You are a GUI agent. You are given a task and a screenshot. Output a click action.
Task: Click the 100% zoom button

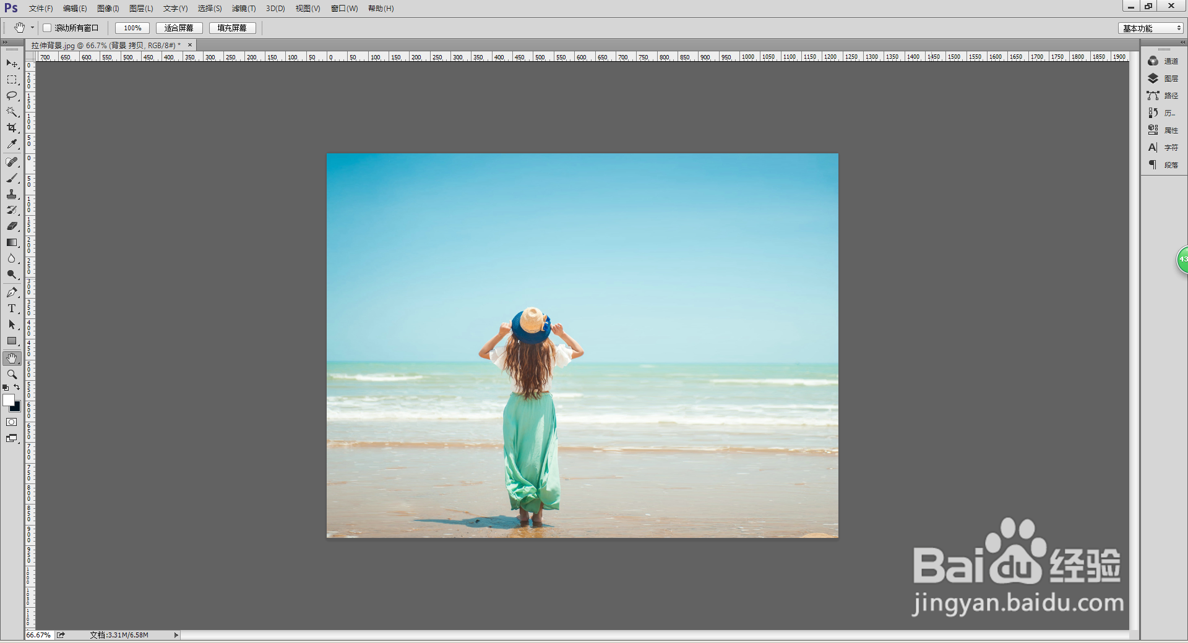pyautogui.click(x=132, y=28)
